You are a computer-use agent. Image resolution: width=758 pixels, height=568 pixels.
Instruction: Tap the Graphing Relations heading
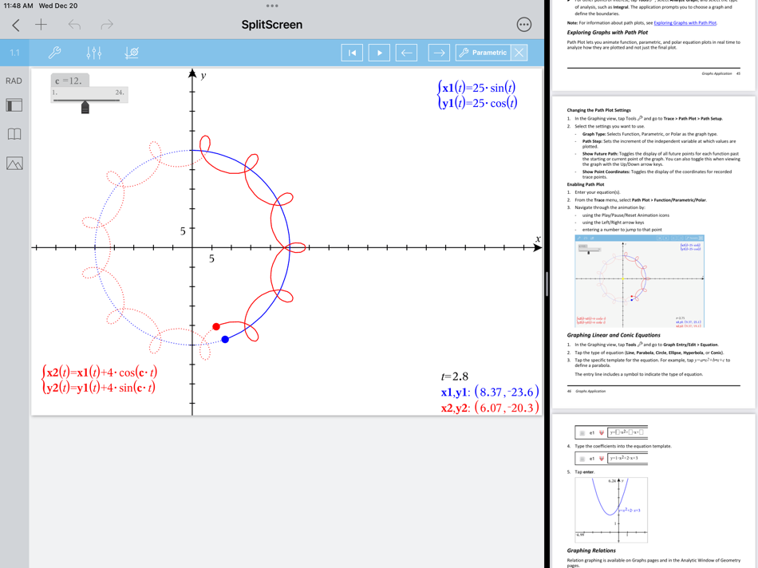pos(591,550)
